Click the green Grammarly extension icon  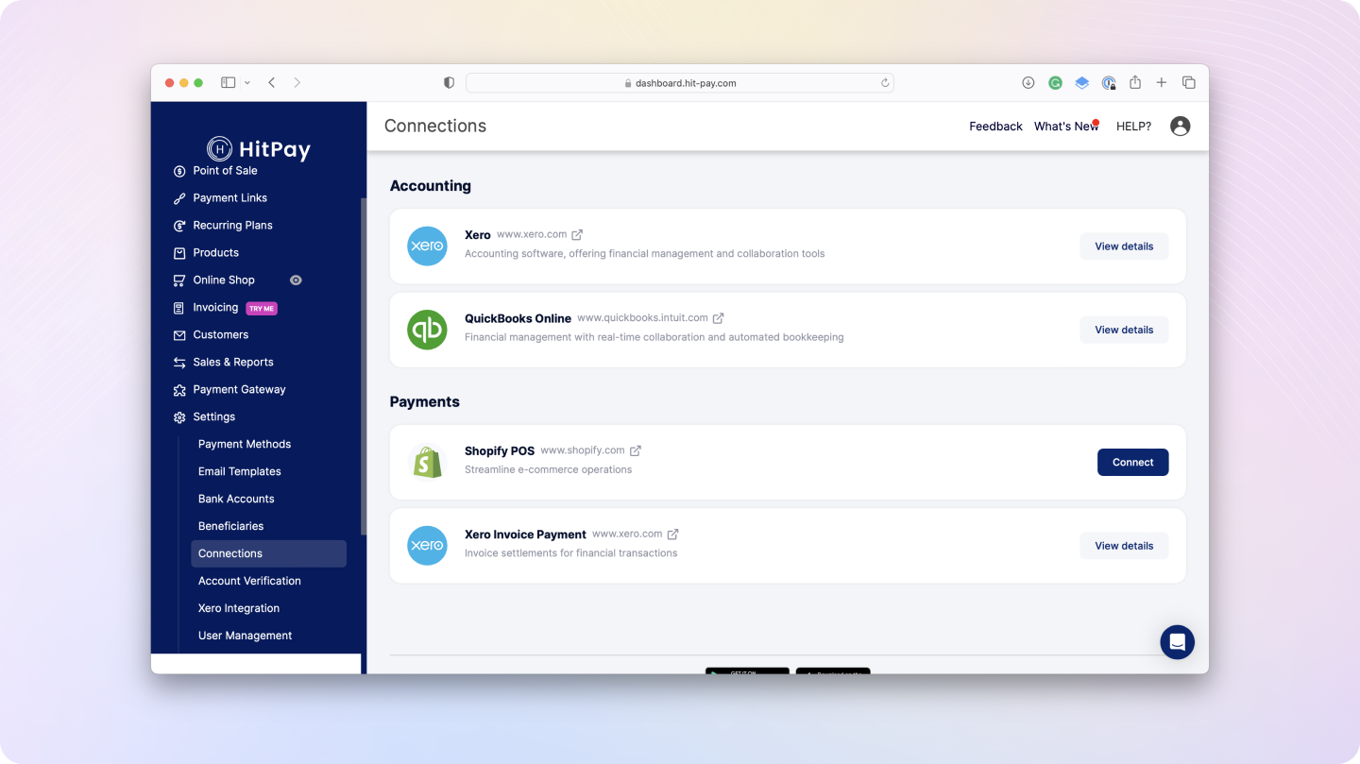1055,83
